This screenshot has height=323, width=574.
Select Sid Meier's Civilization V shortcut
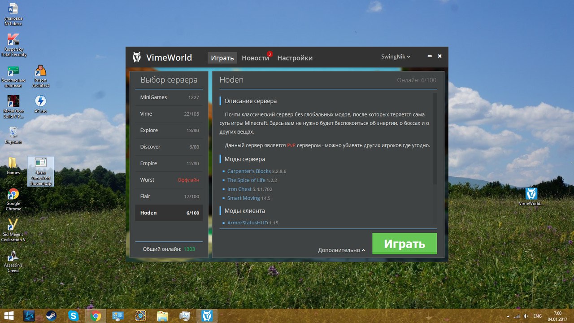tap(13, 230)
